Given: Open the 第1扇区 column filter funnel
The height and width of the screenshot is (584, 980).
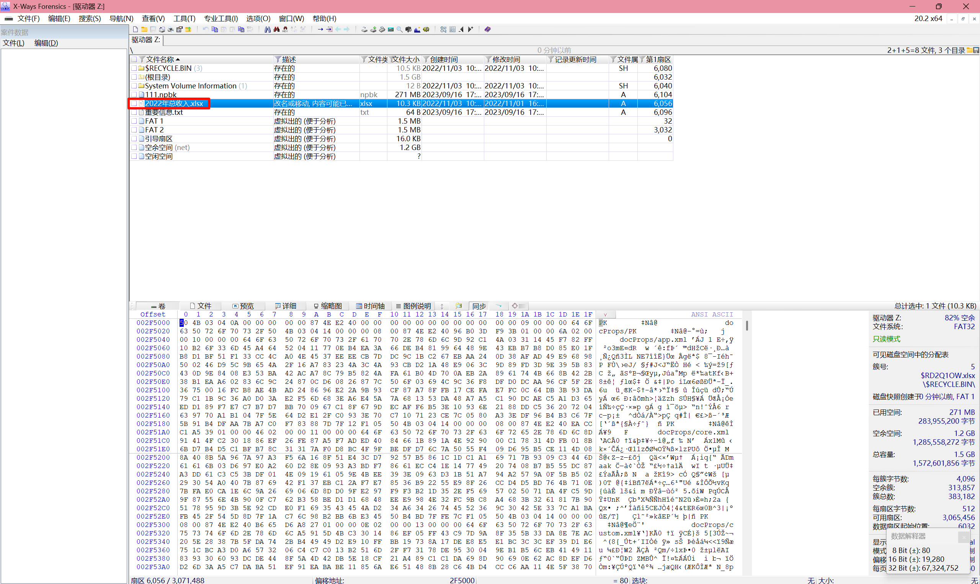Looking at the screenshot, I should [642, 59].
